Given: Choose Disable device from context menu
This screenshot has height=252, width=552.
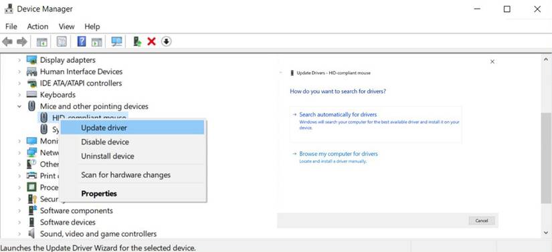Looking at the screenshot, I should tap(132, 142).
